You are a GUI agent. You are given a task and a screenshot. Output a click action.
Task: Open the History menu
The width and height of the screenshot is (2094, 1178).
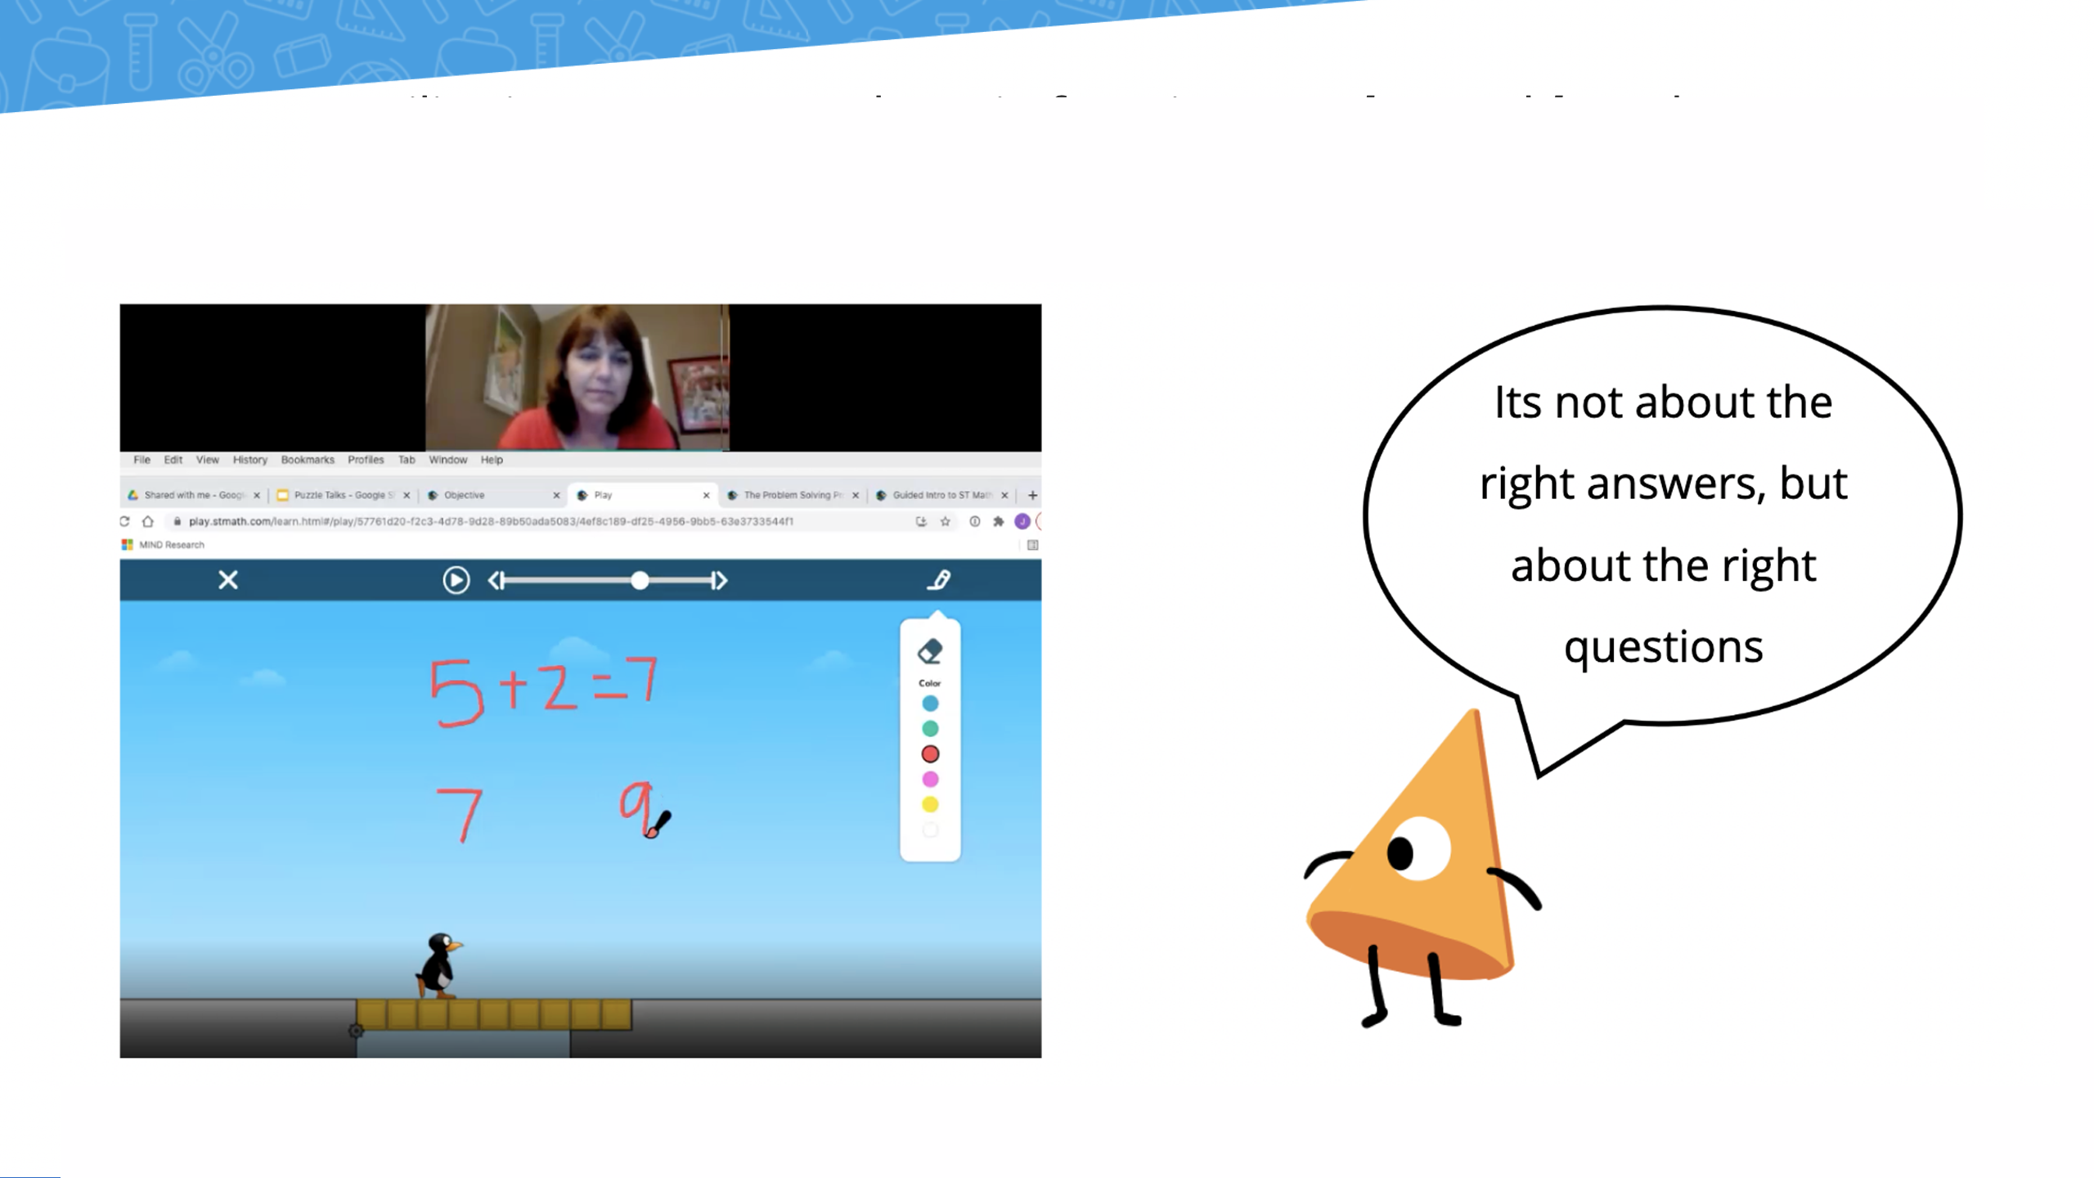pos(249,460)
